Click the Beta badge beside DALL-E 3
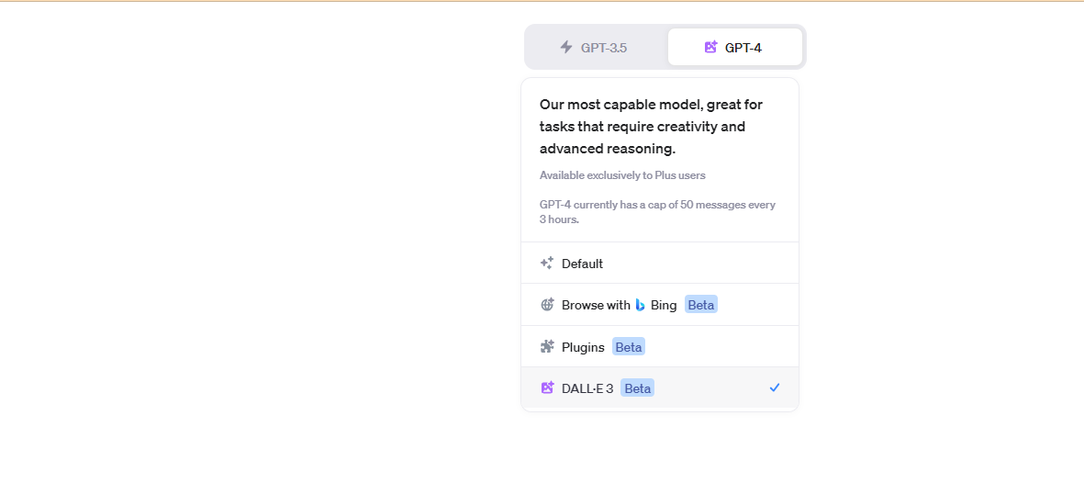The width and height of the screenshot is (1084, 483). pos(637,388)
